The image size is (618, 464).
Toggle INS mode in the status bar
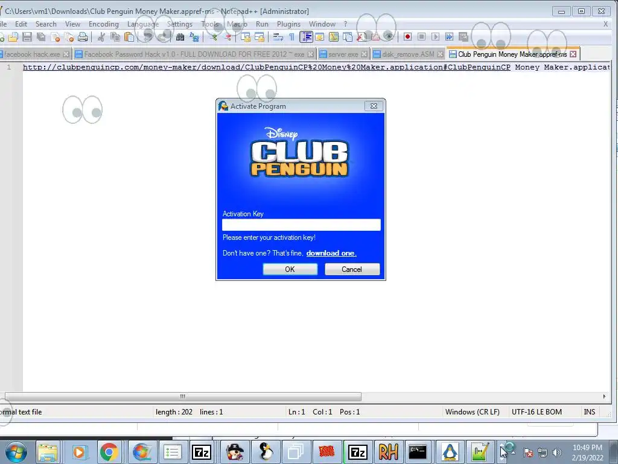589,412
